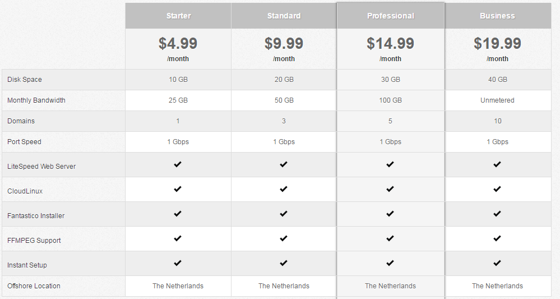Viewport: 560px width, 299px height.
Task: Click the Standard Instant Setup checkmark
Action: tap(284, 263)
